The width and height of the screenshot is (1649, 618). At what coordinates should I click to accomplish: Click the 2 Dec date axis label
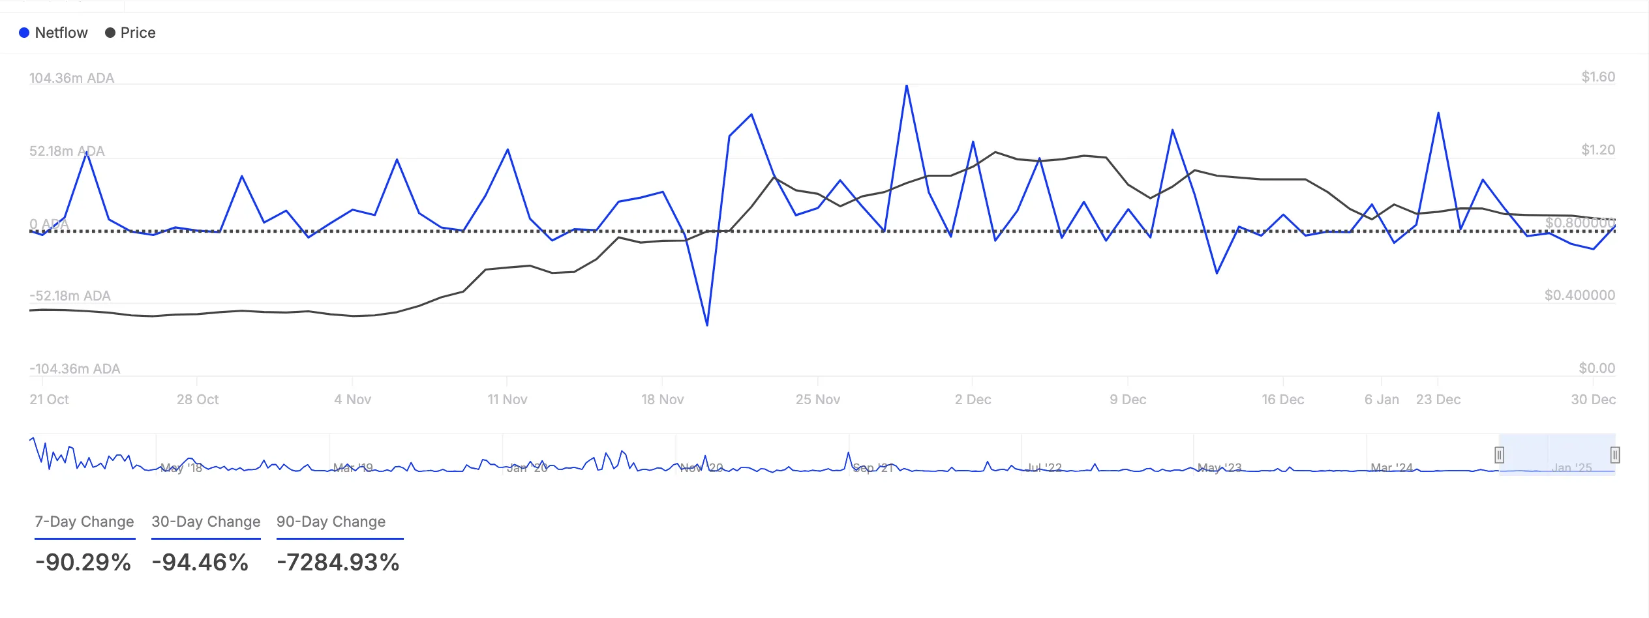tap(973, 400)
